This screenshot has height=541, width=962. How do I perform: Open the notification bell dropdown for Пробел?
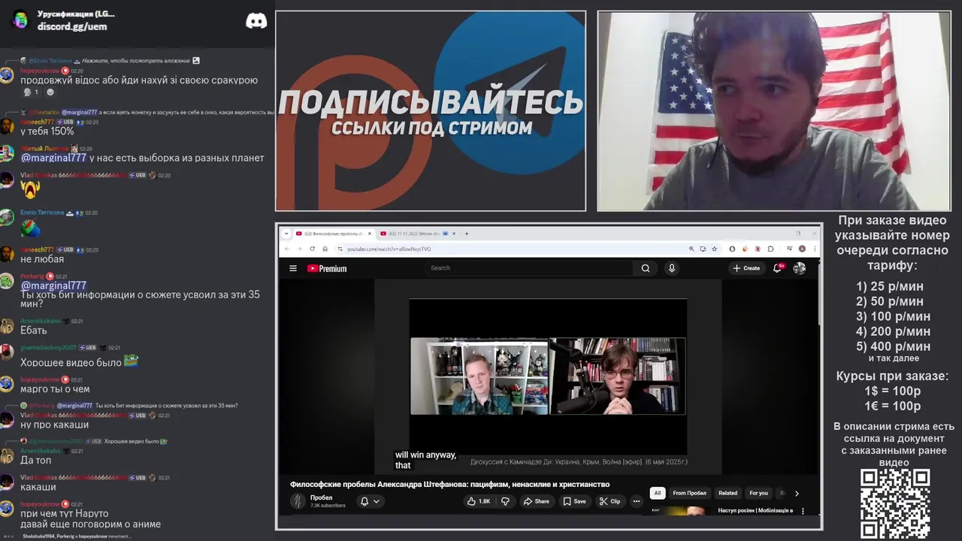[x=370, y=501]
